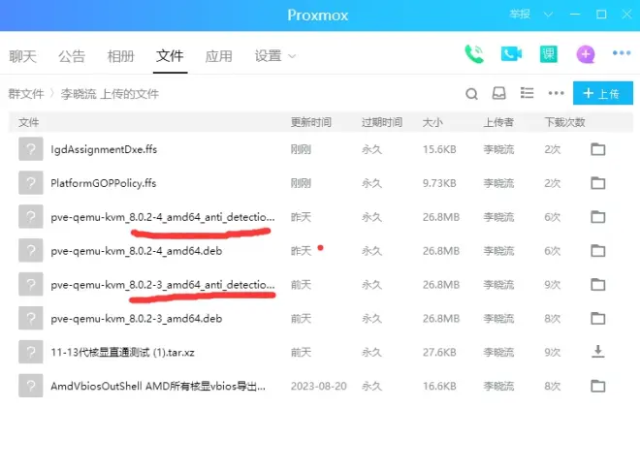Switch to the 公告 tab
This screenshot has width=640, height=471.
pos(72,56)
